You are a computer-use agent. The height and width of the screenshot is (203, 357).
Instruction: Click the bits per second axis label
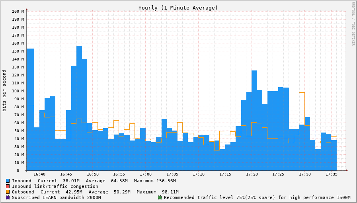tap(4, 90)
